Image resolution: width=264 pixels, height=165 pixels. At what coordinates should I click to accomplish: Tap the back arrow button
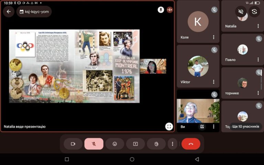click(x=9, y=11)
